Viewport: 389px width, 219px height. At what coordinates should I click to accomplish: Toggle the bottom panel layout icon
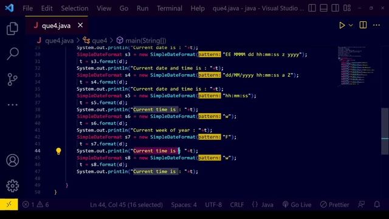[x=323, y=8]
